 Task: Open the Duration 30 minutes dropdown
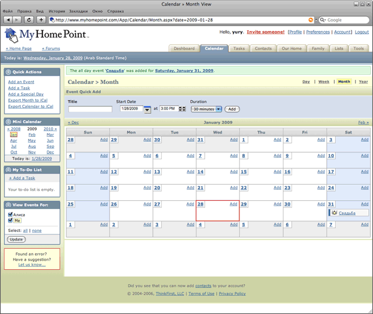(x=206, y=109)
